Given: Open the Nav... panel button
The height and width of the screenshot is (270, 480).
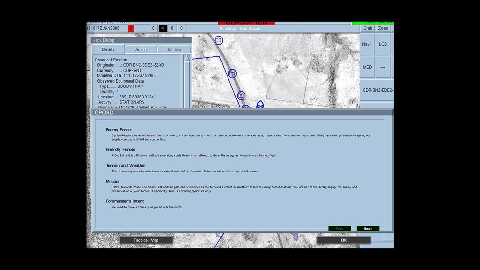Looking at the screenshot, I should pyautogui.click(x=367, y=44).
